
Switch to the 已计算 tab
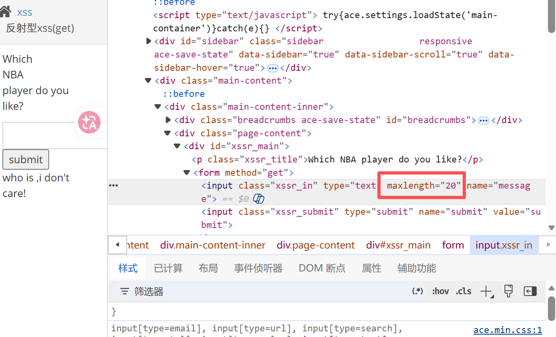pyautogui.click(x=168, y=268)
